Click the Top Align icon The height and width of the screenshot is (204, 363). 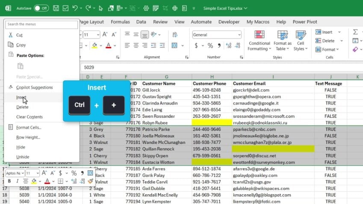[127, 34]
